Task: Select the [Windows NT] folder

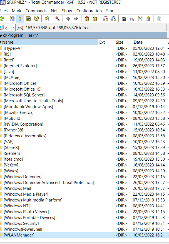Action: [x=17, y=206]
